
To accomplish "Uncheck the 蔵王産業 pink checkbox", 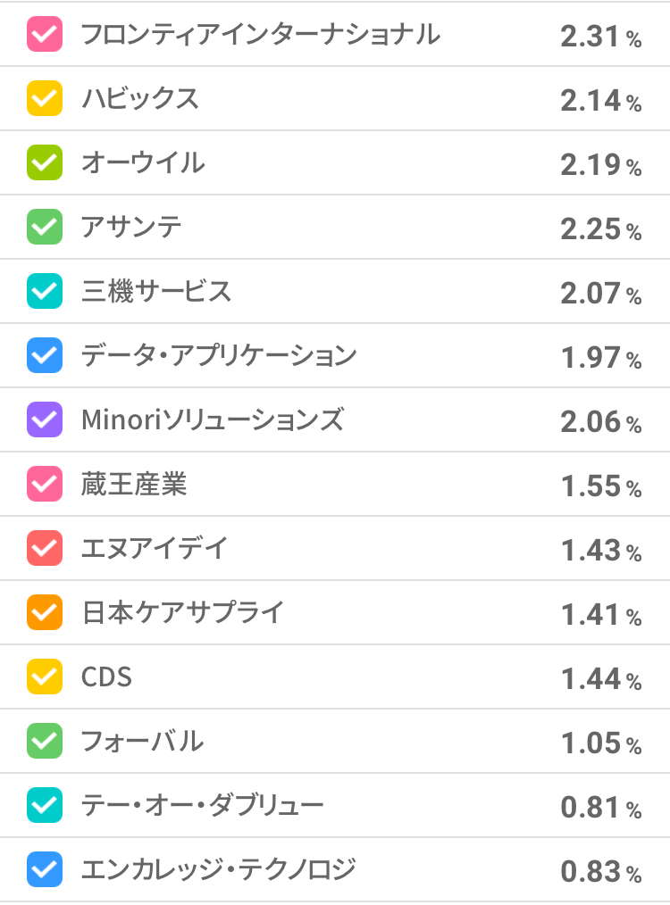I will point(45,485).
